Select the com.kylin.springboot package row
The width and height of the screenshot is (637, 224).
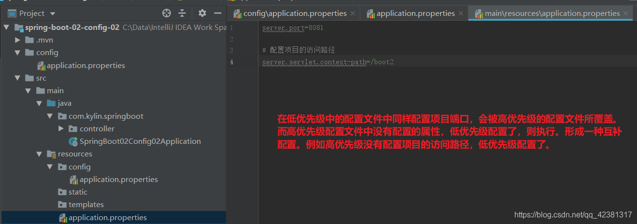click(x=113, y=116)
